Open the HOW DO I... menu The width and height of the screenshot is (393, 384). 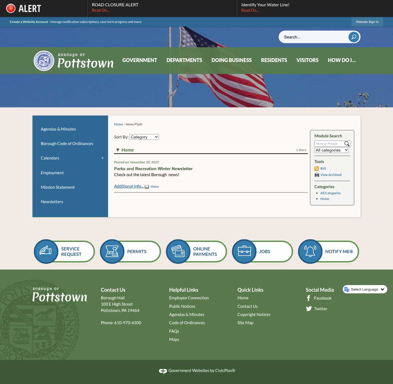(342, 60)
